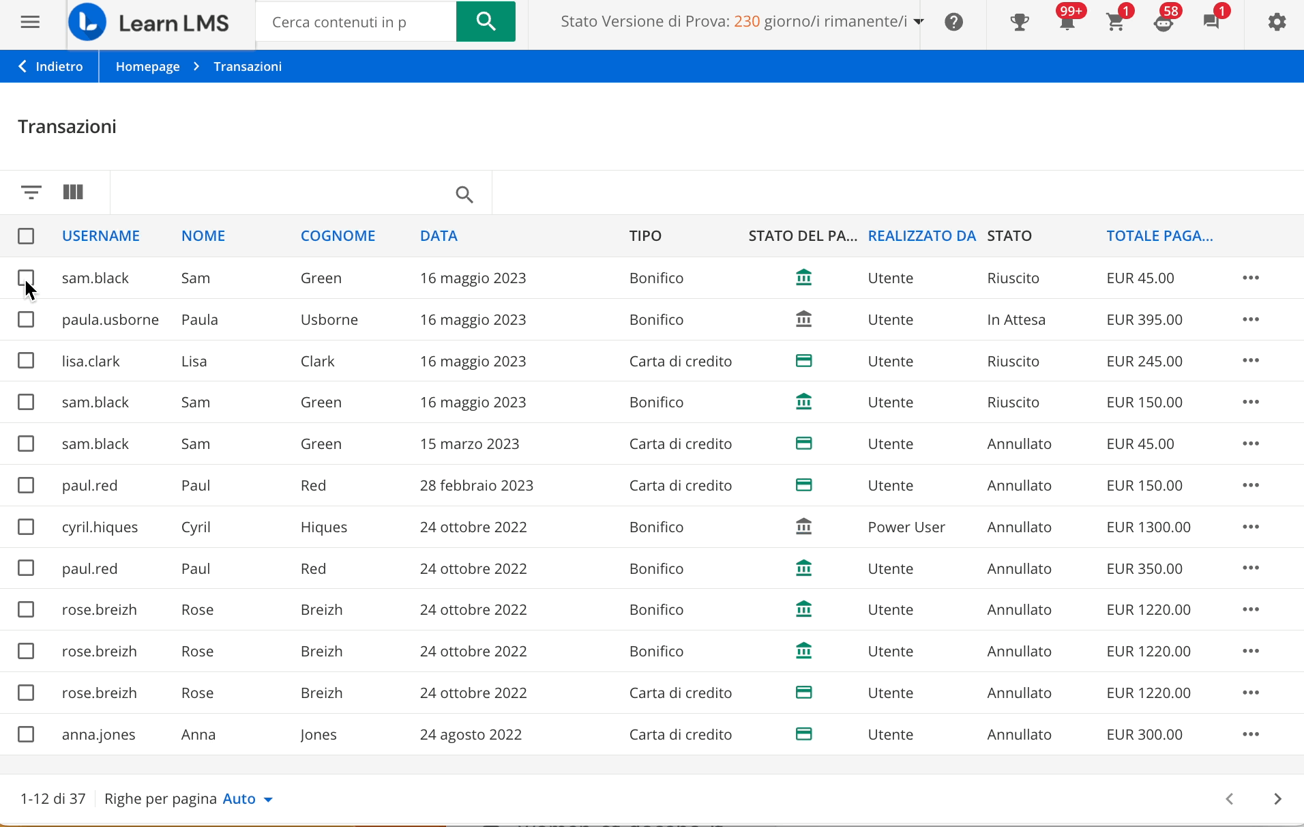Go back using Indietro
The width and height of the screenshot is (1304, 827).
(50, 66)
